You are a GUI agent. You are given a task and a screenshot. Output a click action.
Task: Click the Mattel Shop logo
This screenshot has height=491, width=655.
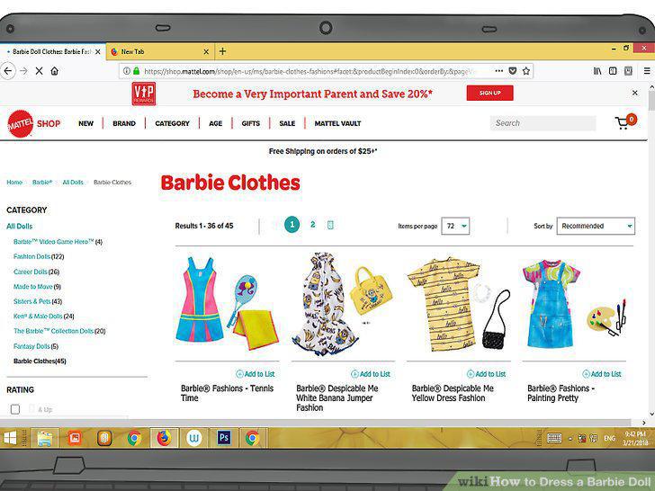[34, 123]
